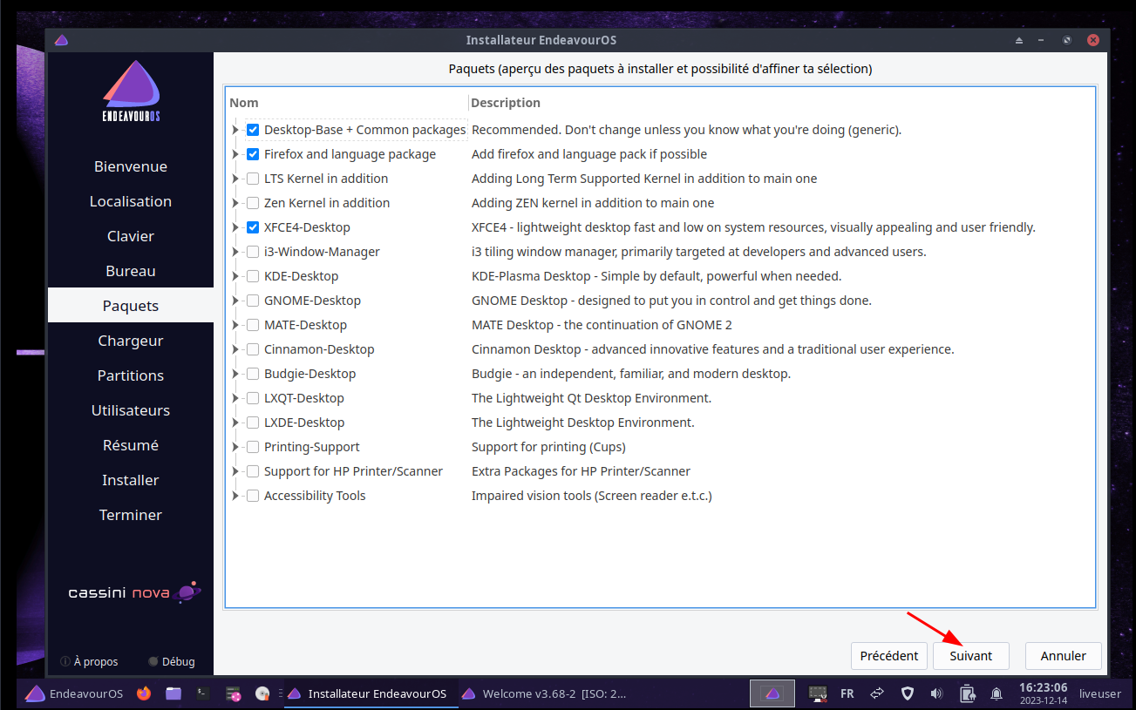Viewport: 1136px width, 710px height.
Task: Click the shield icon in system tray
Action: tap(907, 693)
